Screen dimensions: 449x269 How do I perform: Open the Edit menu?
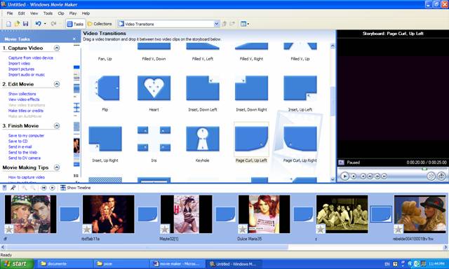(22, 13)
